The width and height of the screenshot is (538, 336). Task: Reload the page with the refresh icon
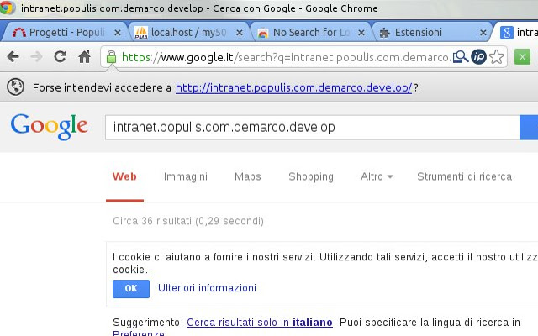[61, 56]
